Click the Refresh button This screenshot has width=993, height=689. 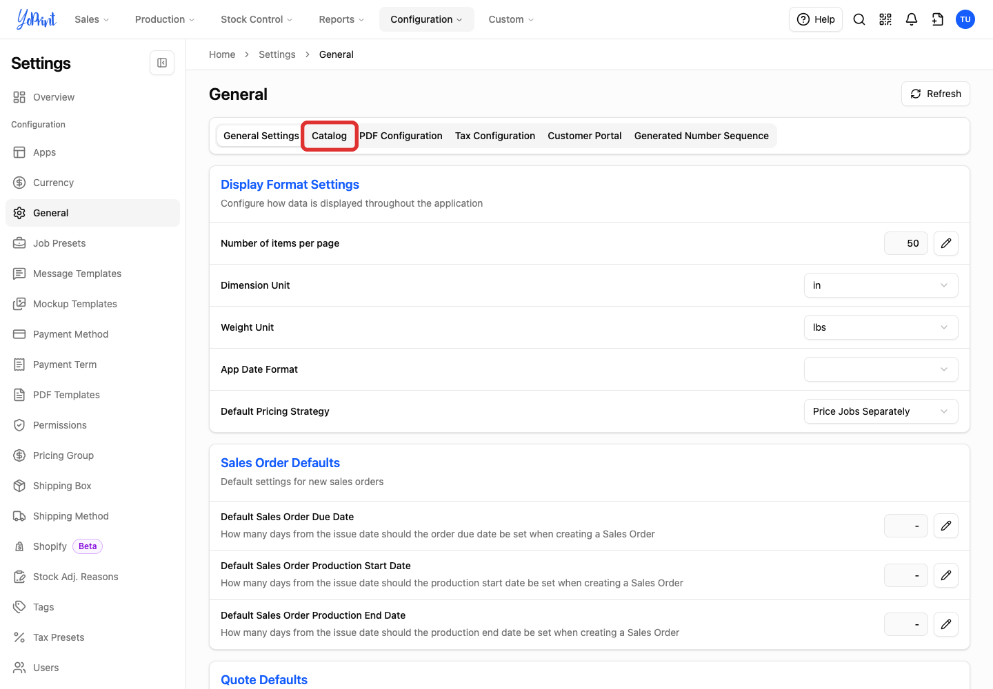pyautogui.click(x=936, y=94)
